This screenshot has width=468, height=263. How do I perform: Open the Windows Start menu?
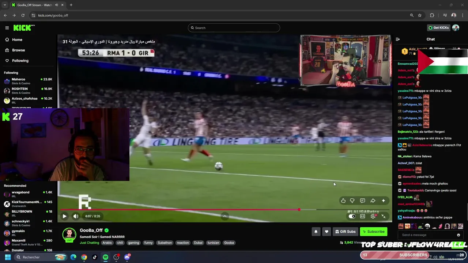[8, 257]
